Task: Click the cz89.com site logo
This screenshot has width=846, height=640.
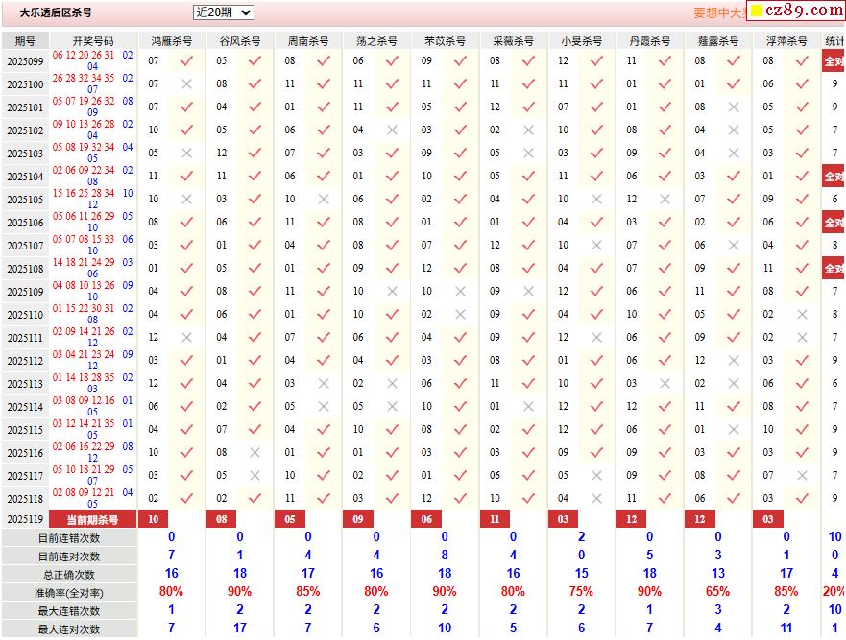Action: point(795,11)
